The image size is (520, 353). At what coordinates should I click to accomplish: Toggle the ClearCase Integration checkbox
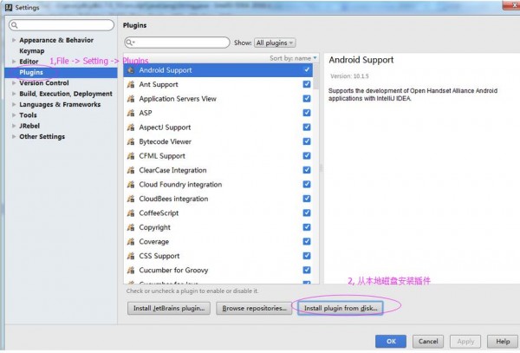tap(307, 171)
